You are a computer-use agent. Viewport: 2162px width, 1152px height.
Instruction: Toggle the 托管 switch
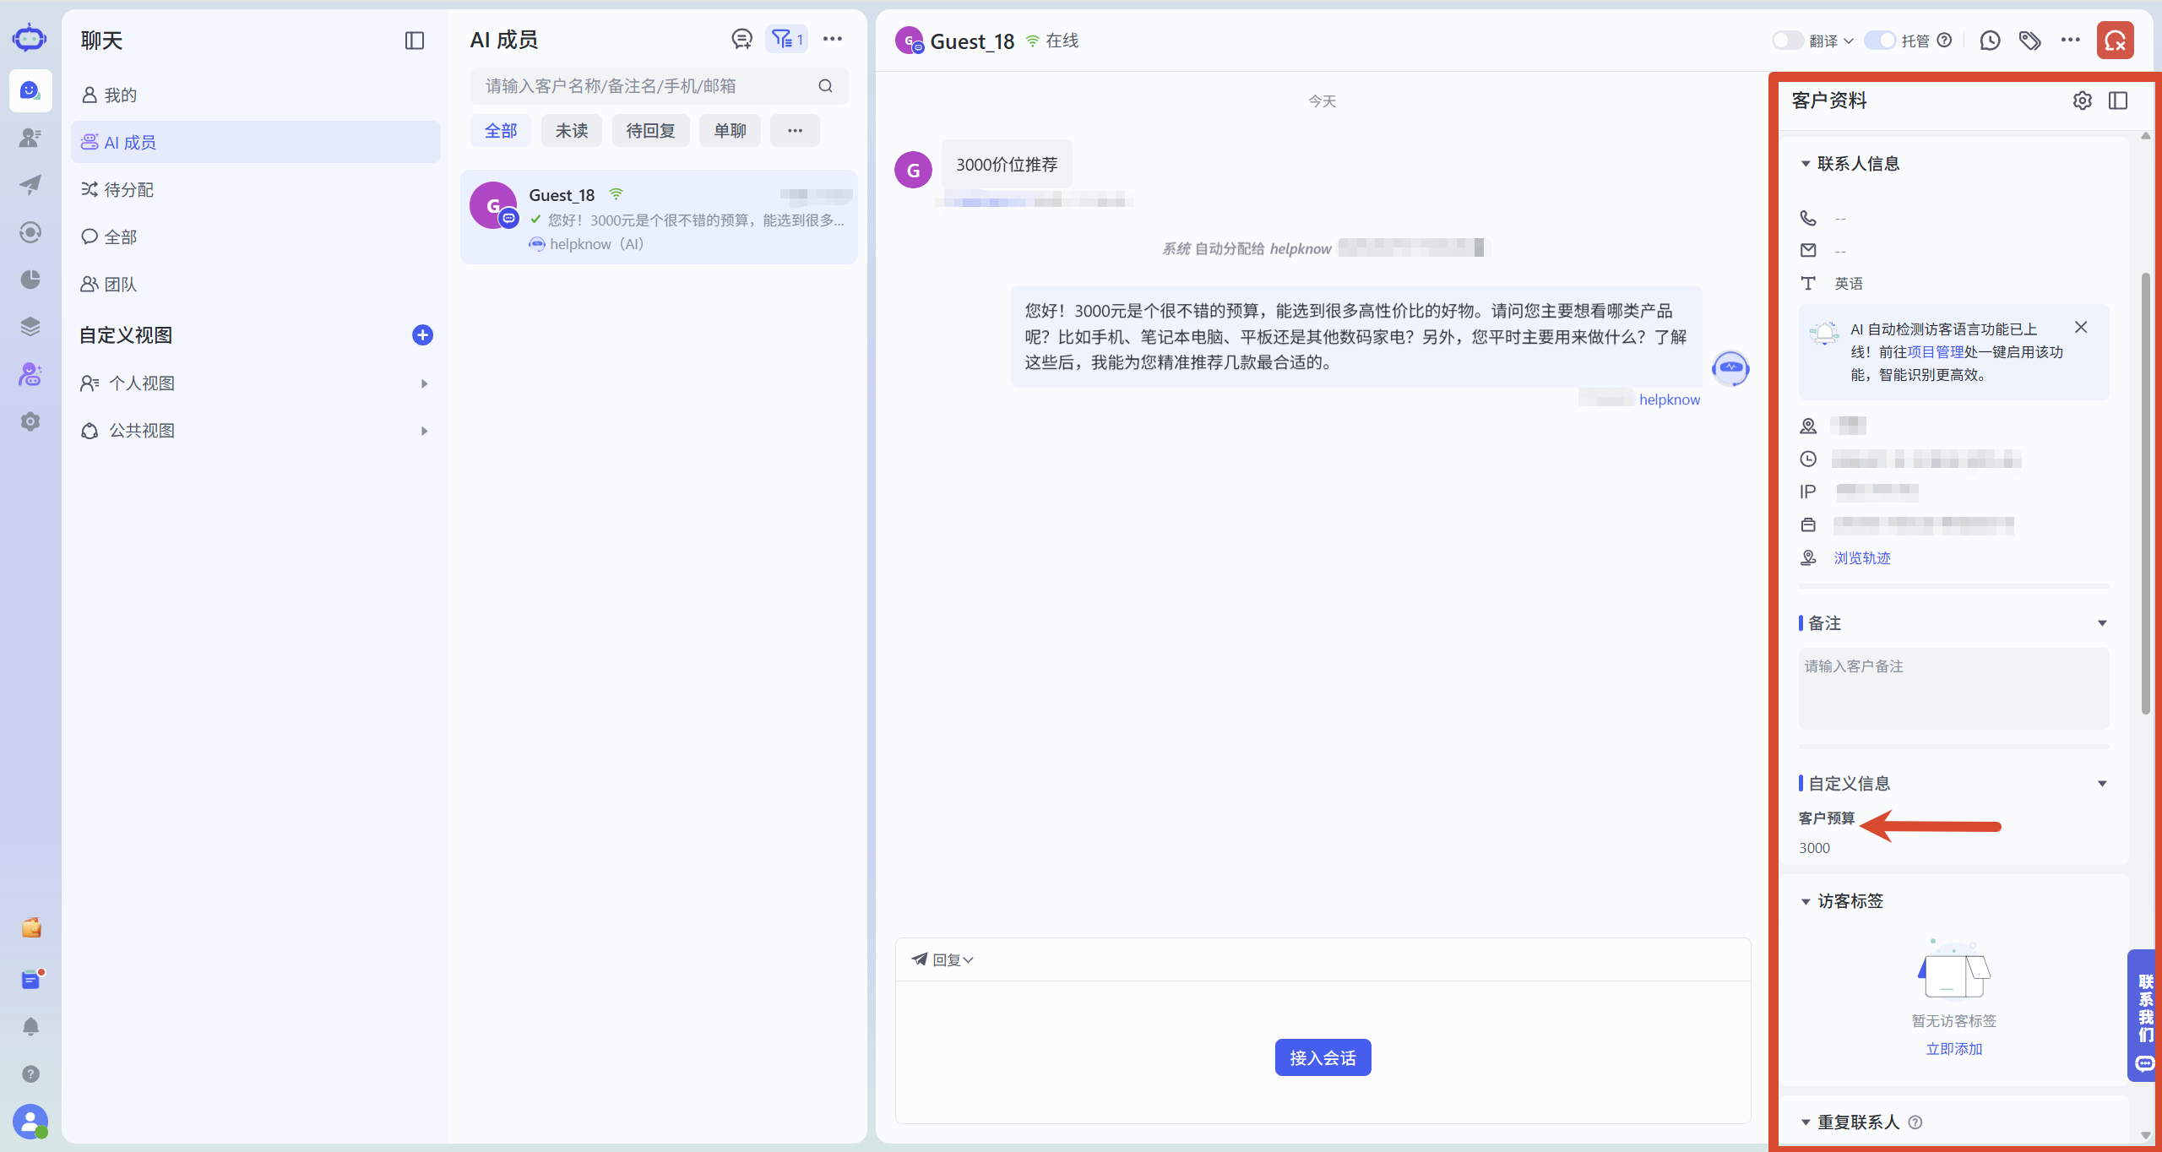(x=1880, y=41)
